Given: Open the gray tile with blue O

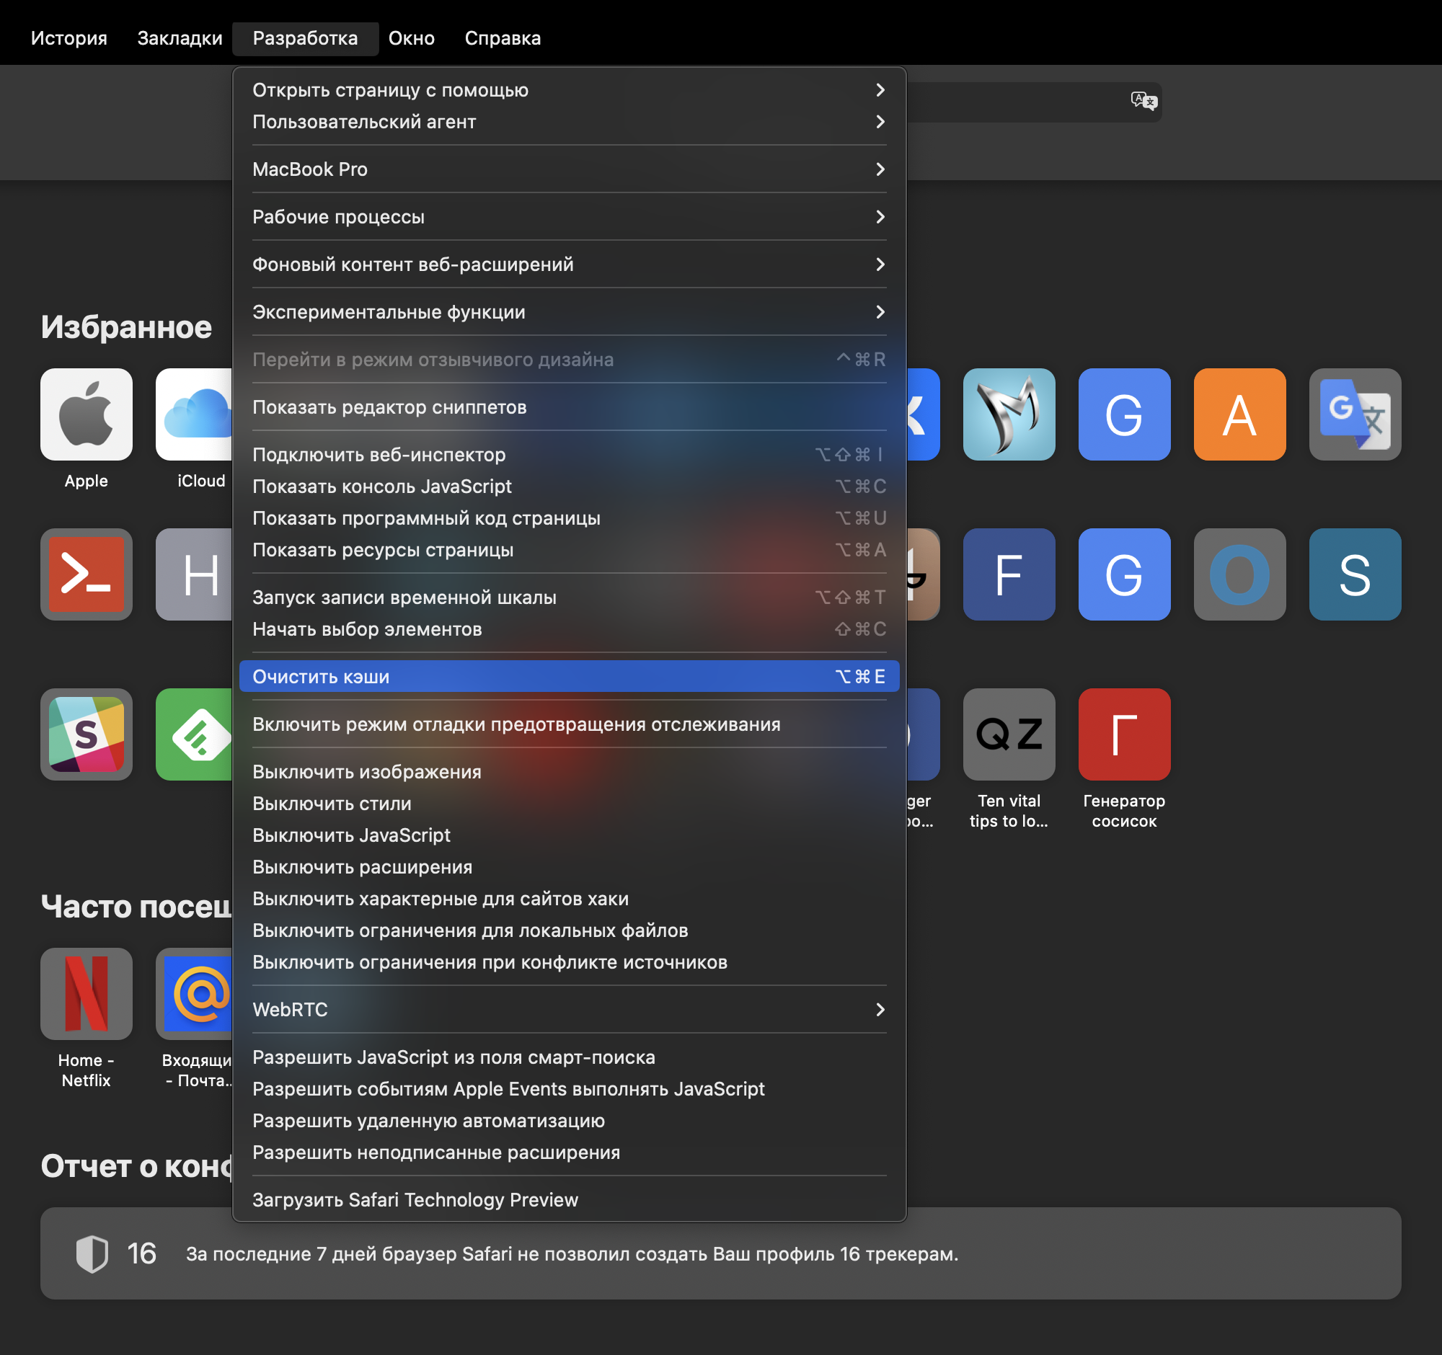Looking at the screenshot, I should [x=1239, y=574].
